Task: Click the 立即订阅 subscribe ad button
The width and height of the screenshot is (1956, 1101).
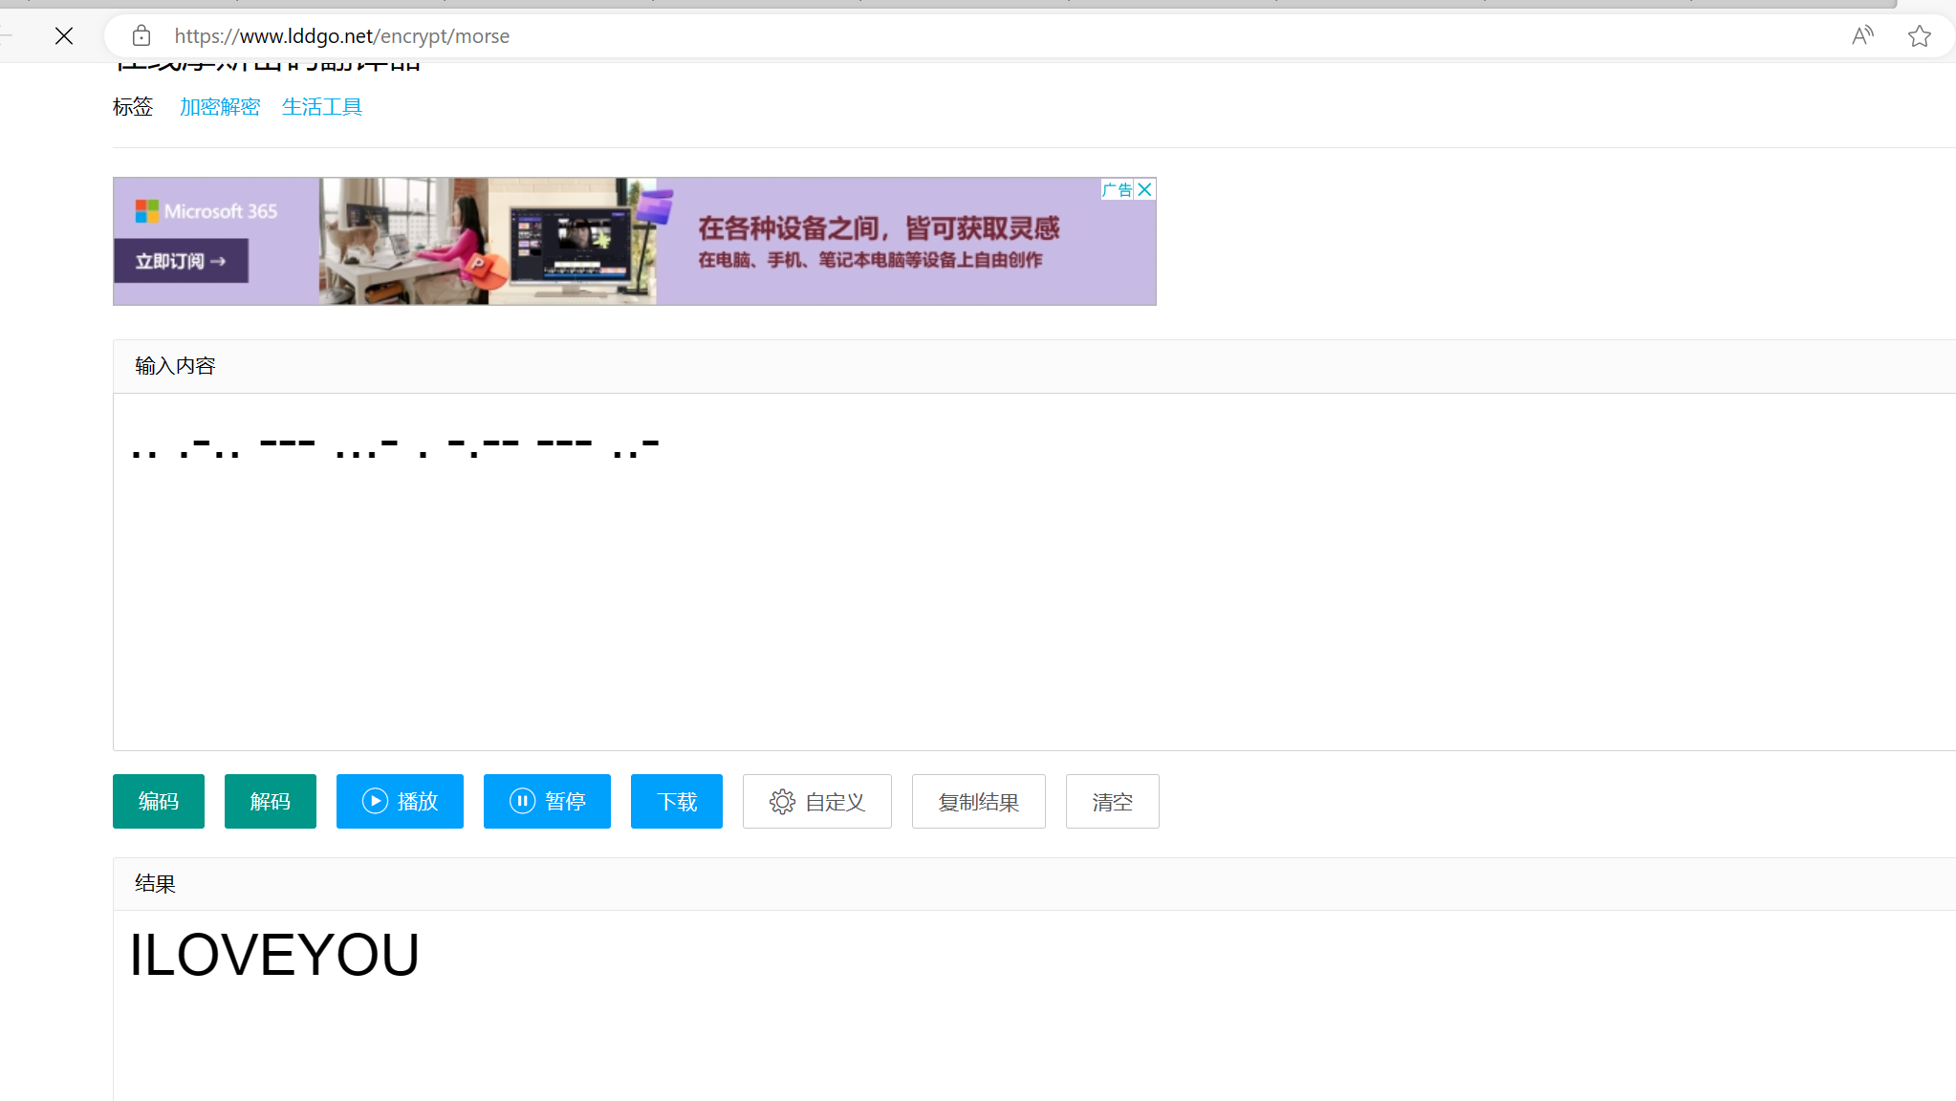Action: click(x=181, y=261)
